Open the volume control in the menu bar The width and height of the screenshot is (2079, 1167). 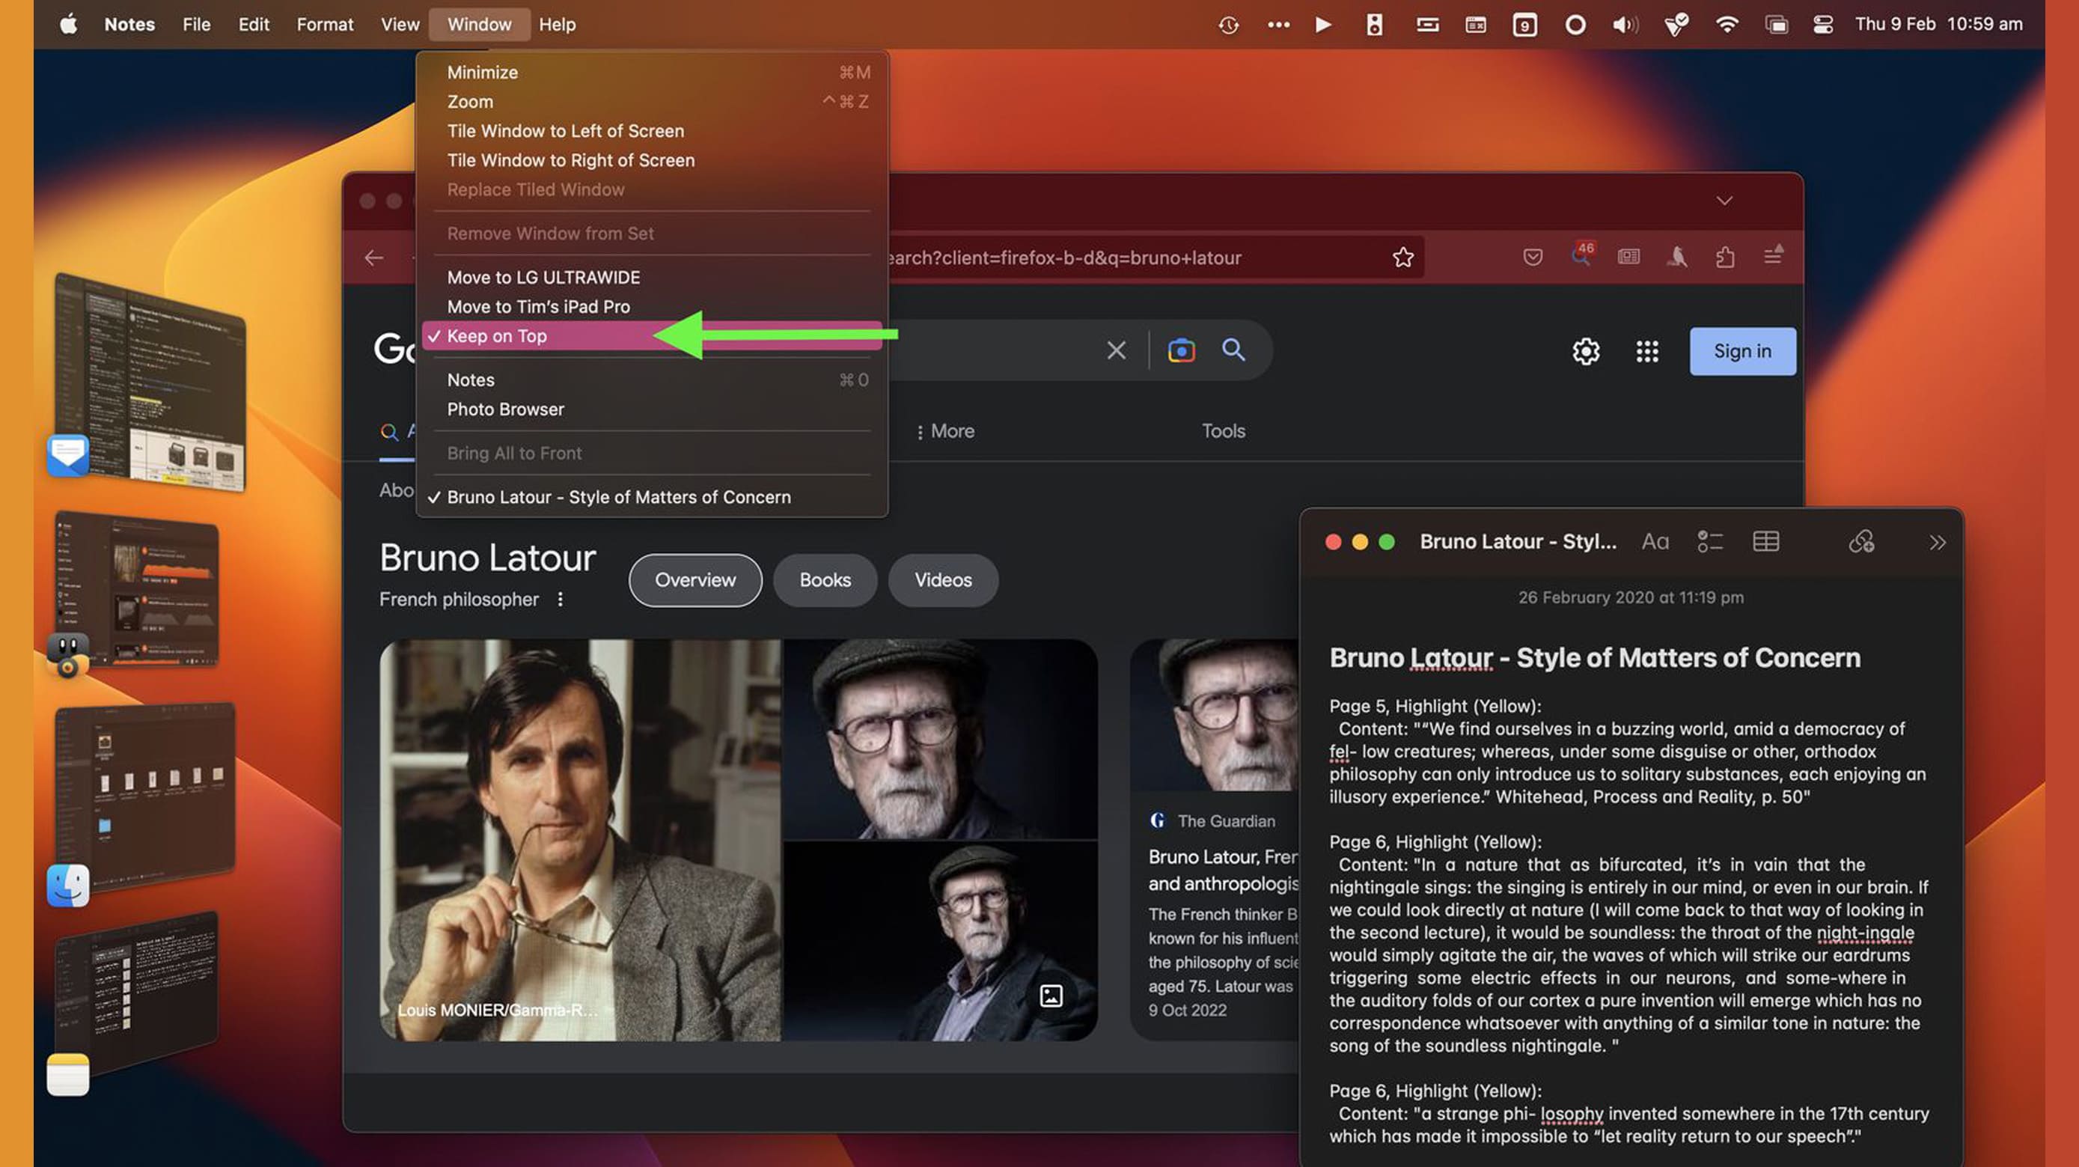tap(1625, 25)
